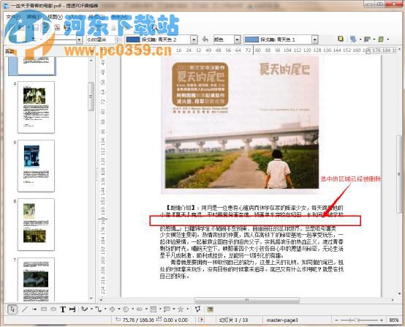The width and height of the screenshot is (405, 327).
Task: Select the Curve drawing tool
Action: point(84,309)
